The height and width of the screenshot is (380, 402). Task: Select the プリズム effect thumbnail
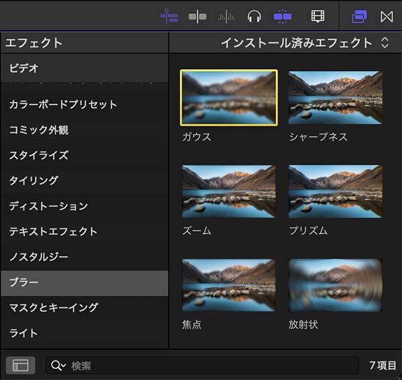pos(336,191)
